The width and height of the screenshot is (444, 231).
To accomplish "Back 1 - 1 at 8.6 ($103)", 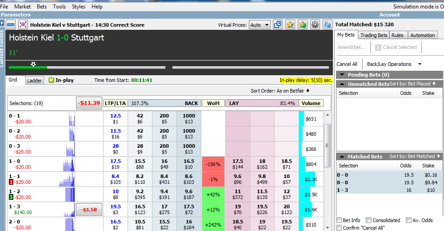I will coord(189,179).
